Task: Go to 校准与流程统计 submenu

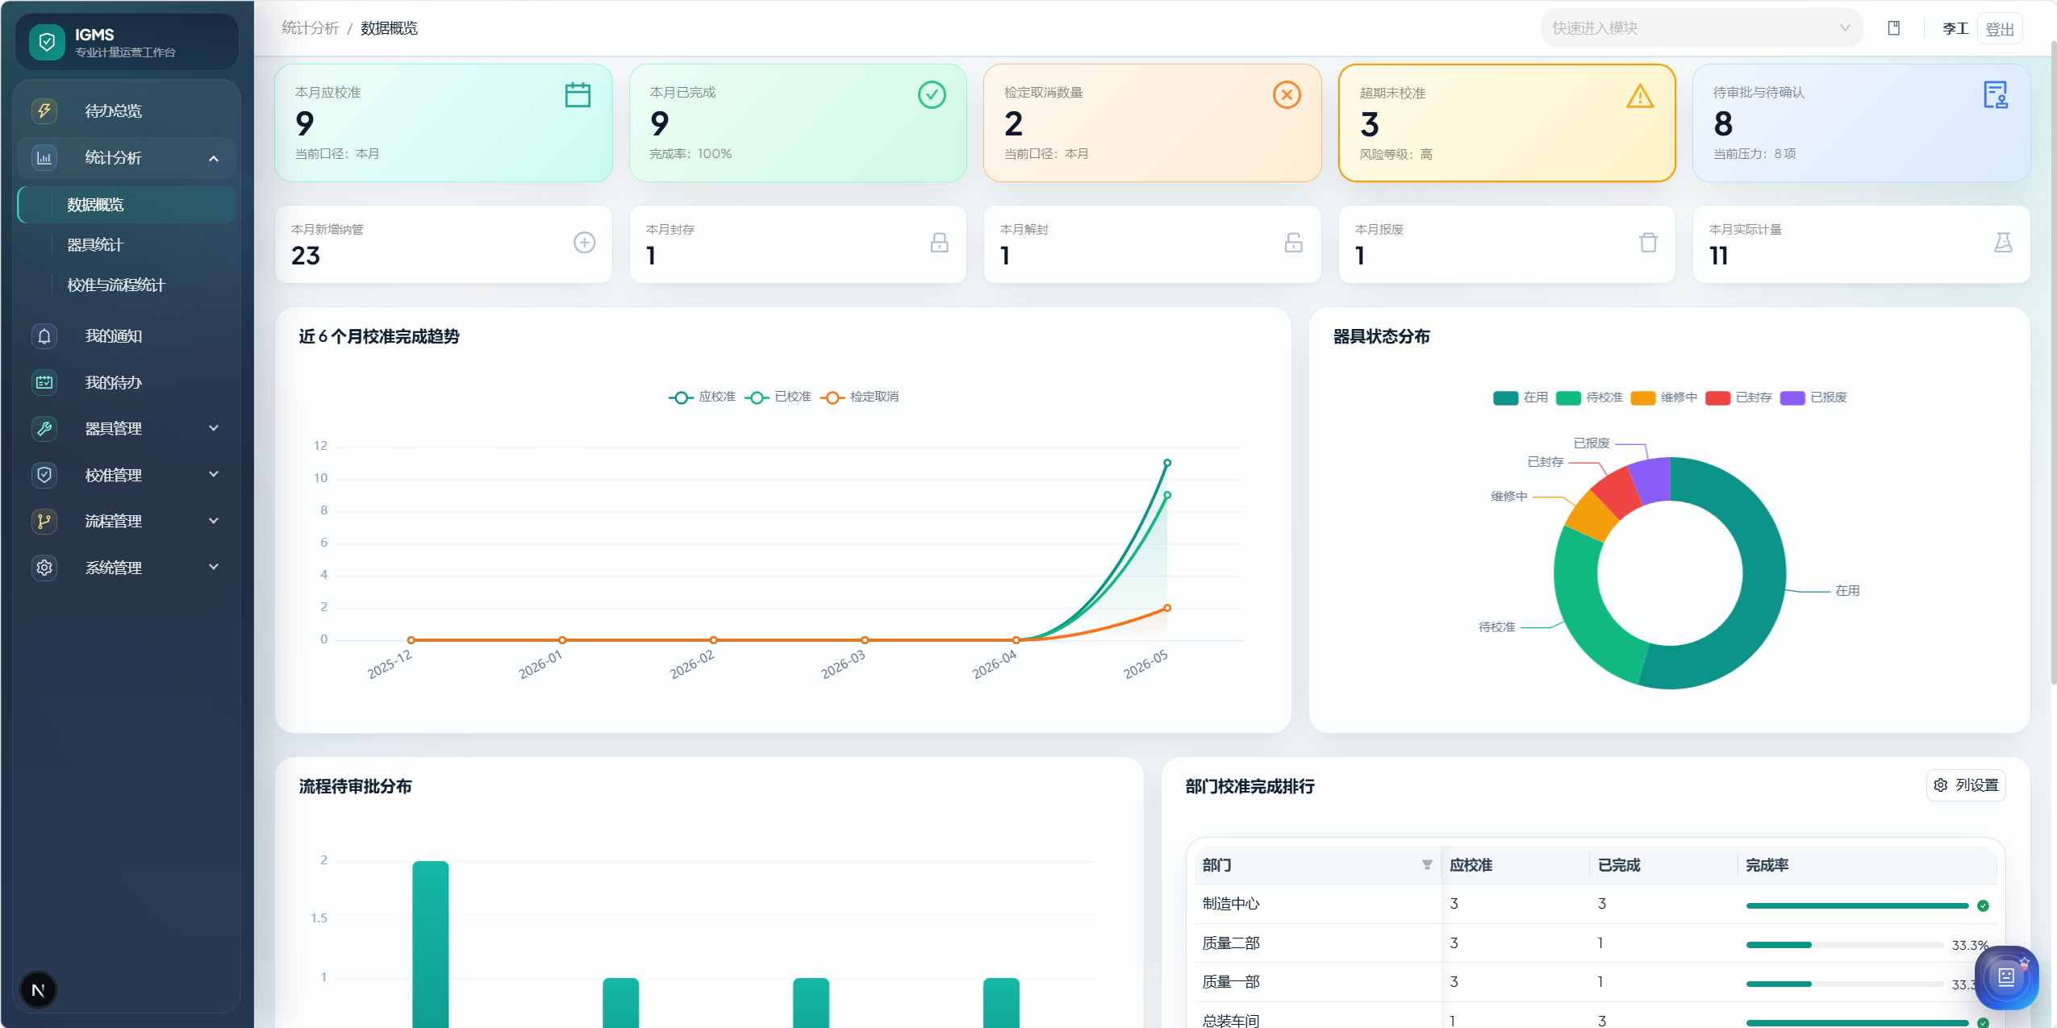Action: pyautogui.click(x=127, y=285)
